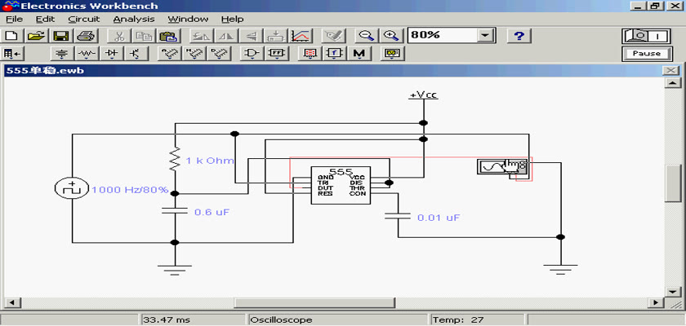This screenshot has width=686, height=326.
Task: Select the clock source symbol
Action: pyautogui.click(x=72, y=188)
